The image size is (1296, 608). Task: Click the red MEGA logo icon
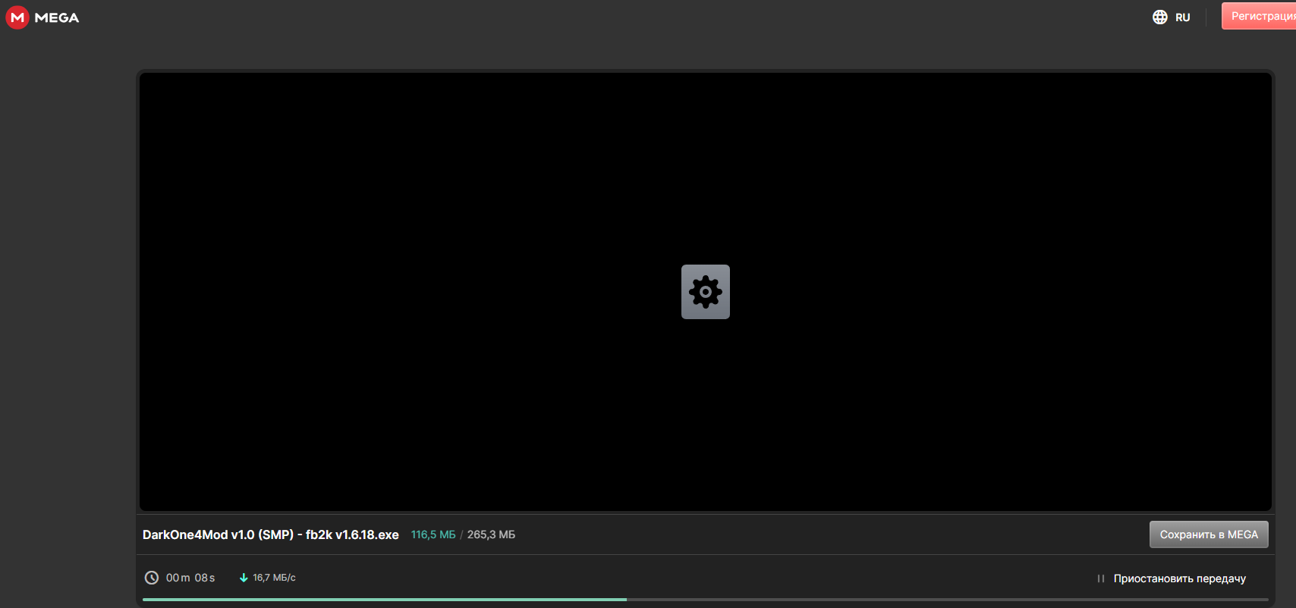point(17,17)
